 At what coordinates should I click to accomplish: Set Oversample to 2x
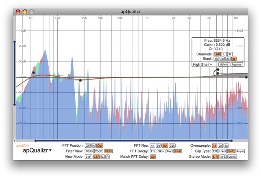coord(220,146)
